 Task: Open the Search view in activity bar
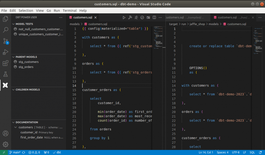pyautogui.click(x=5, y=30)
